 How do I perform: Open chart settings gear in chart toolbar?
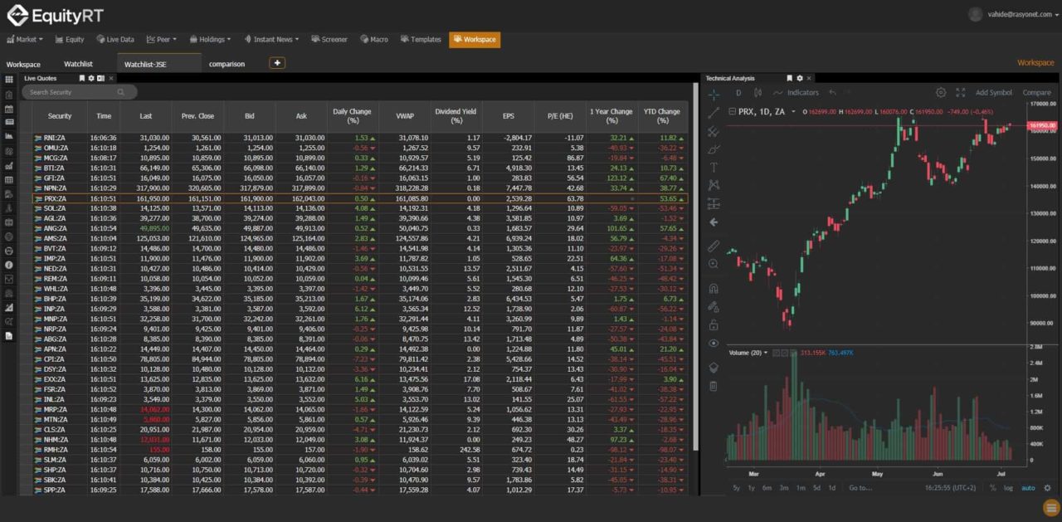941,93
